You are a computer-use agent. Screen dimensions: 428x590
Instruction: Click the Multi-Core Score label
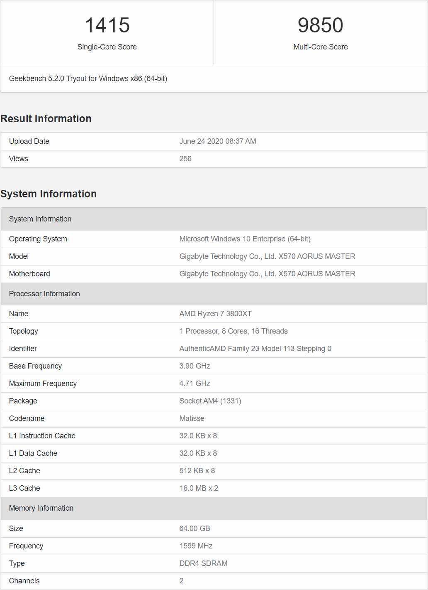(321, 47)
